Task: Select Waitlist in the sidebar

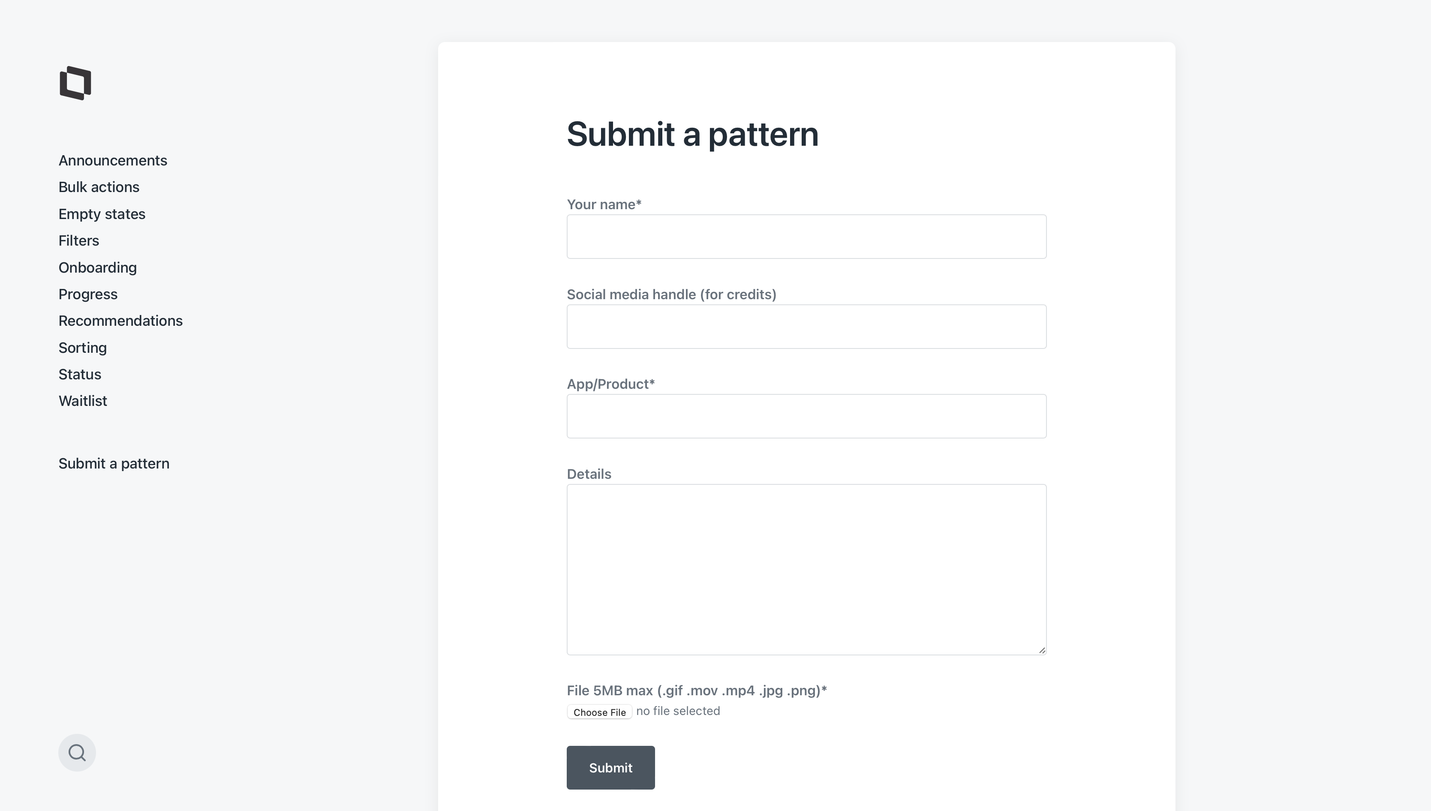Action: tap(82, 400)
